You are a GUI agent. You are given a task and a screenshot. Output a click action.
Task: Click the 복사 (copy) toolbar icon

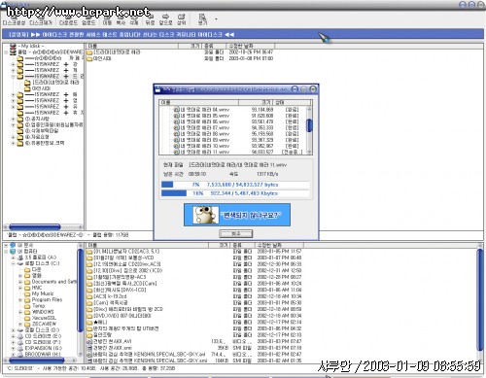pos(121,19)
